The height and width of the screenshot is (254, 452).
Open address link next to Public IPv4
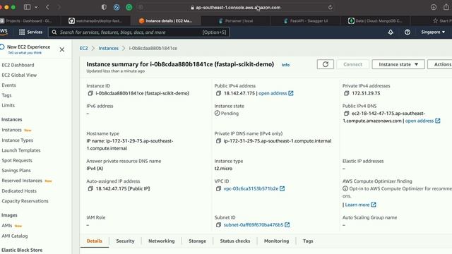click(x=276, y=93)
